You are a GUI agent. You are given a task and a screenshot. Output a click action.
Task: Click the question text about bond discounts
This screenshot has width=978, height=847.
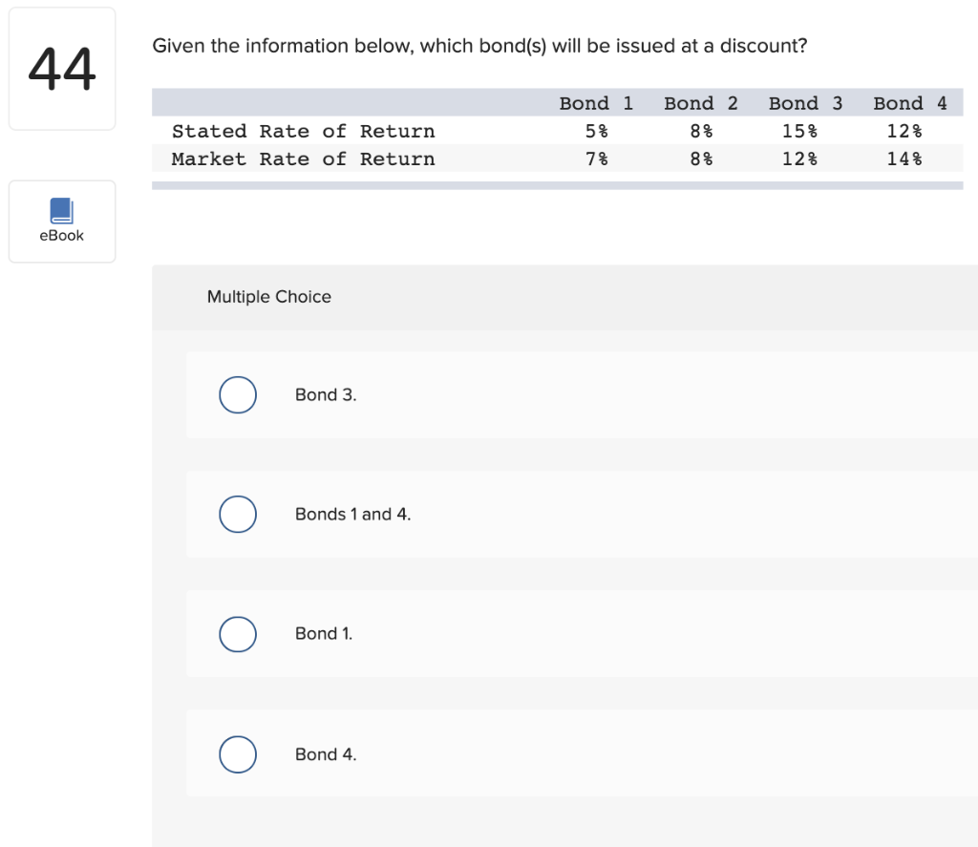click(x=479, y=45)
